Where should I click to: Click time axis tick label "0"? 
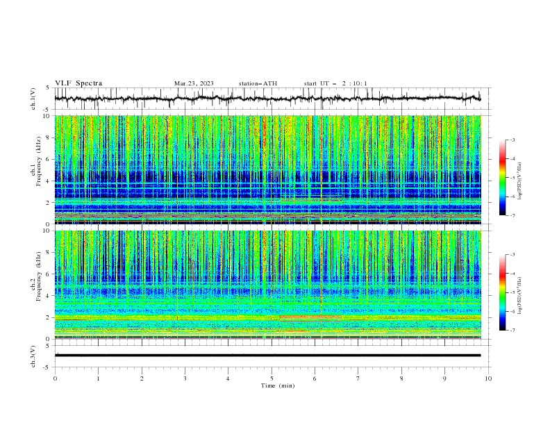55,378
